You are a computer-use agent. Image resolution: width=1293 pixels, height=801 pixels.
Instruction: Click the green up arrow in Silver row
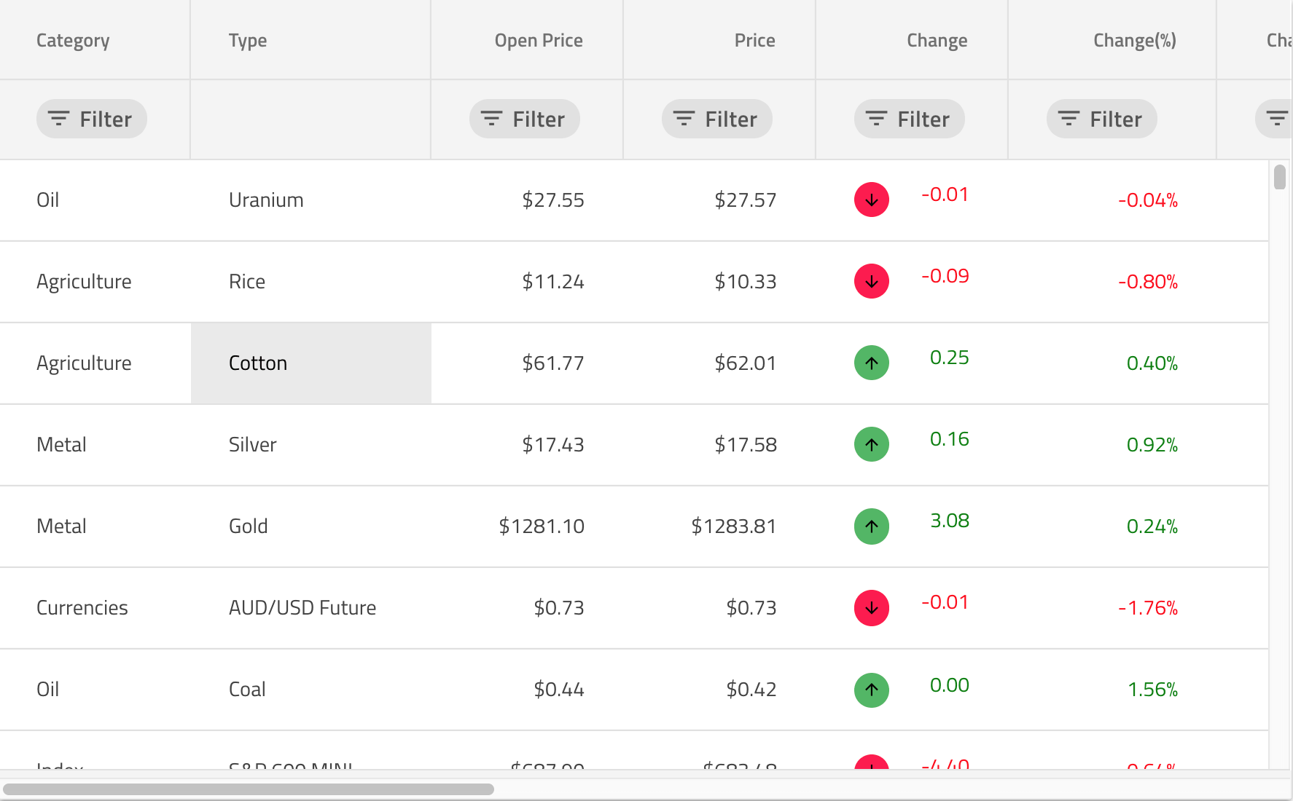(x=871, y=445)
